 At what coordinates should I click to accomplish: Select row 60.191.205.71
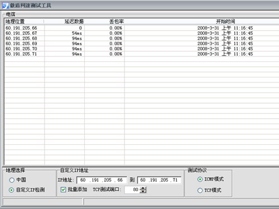click(142, 54)
